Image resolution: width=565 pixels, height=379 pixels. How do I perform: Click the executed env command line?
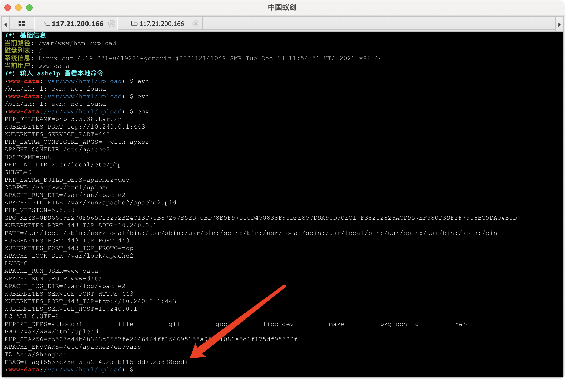[x=77, y=111]
